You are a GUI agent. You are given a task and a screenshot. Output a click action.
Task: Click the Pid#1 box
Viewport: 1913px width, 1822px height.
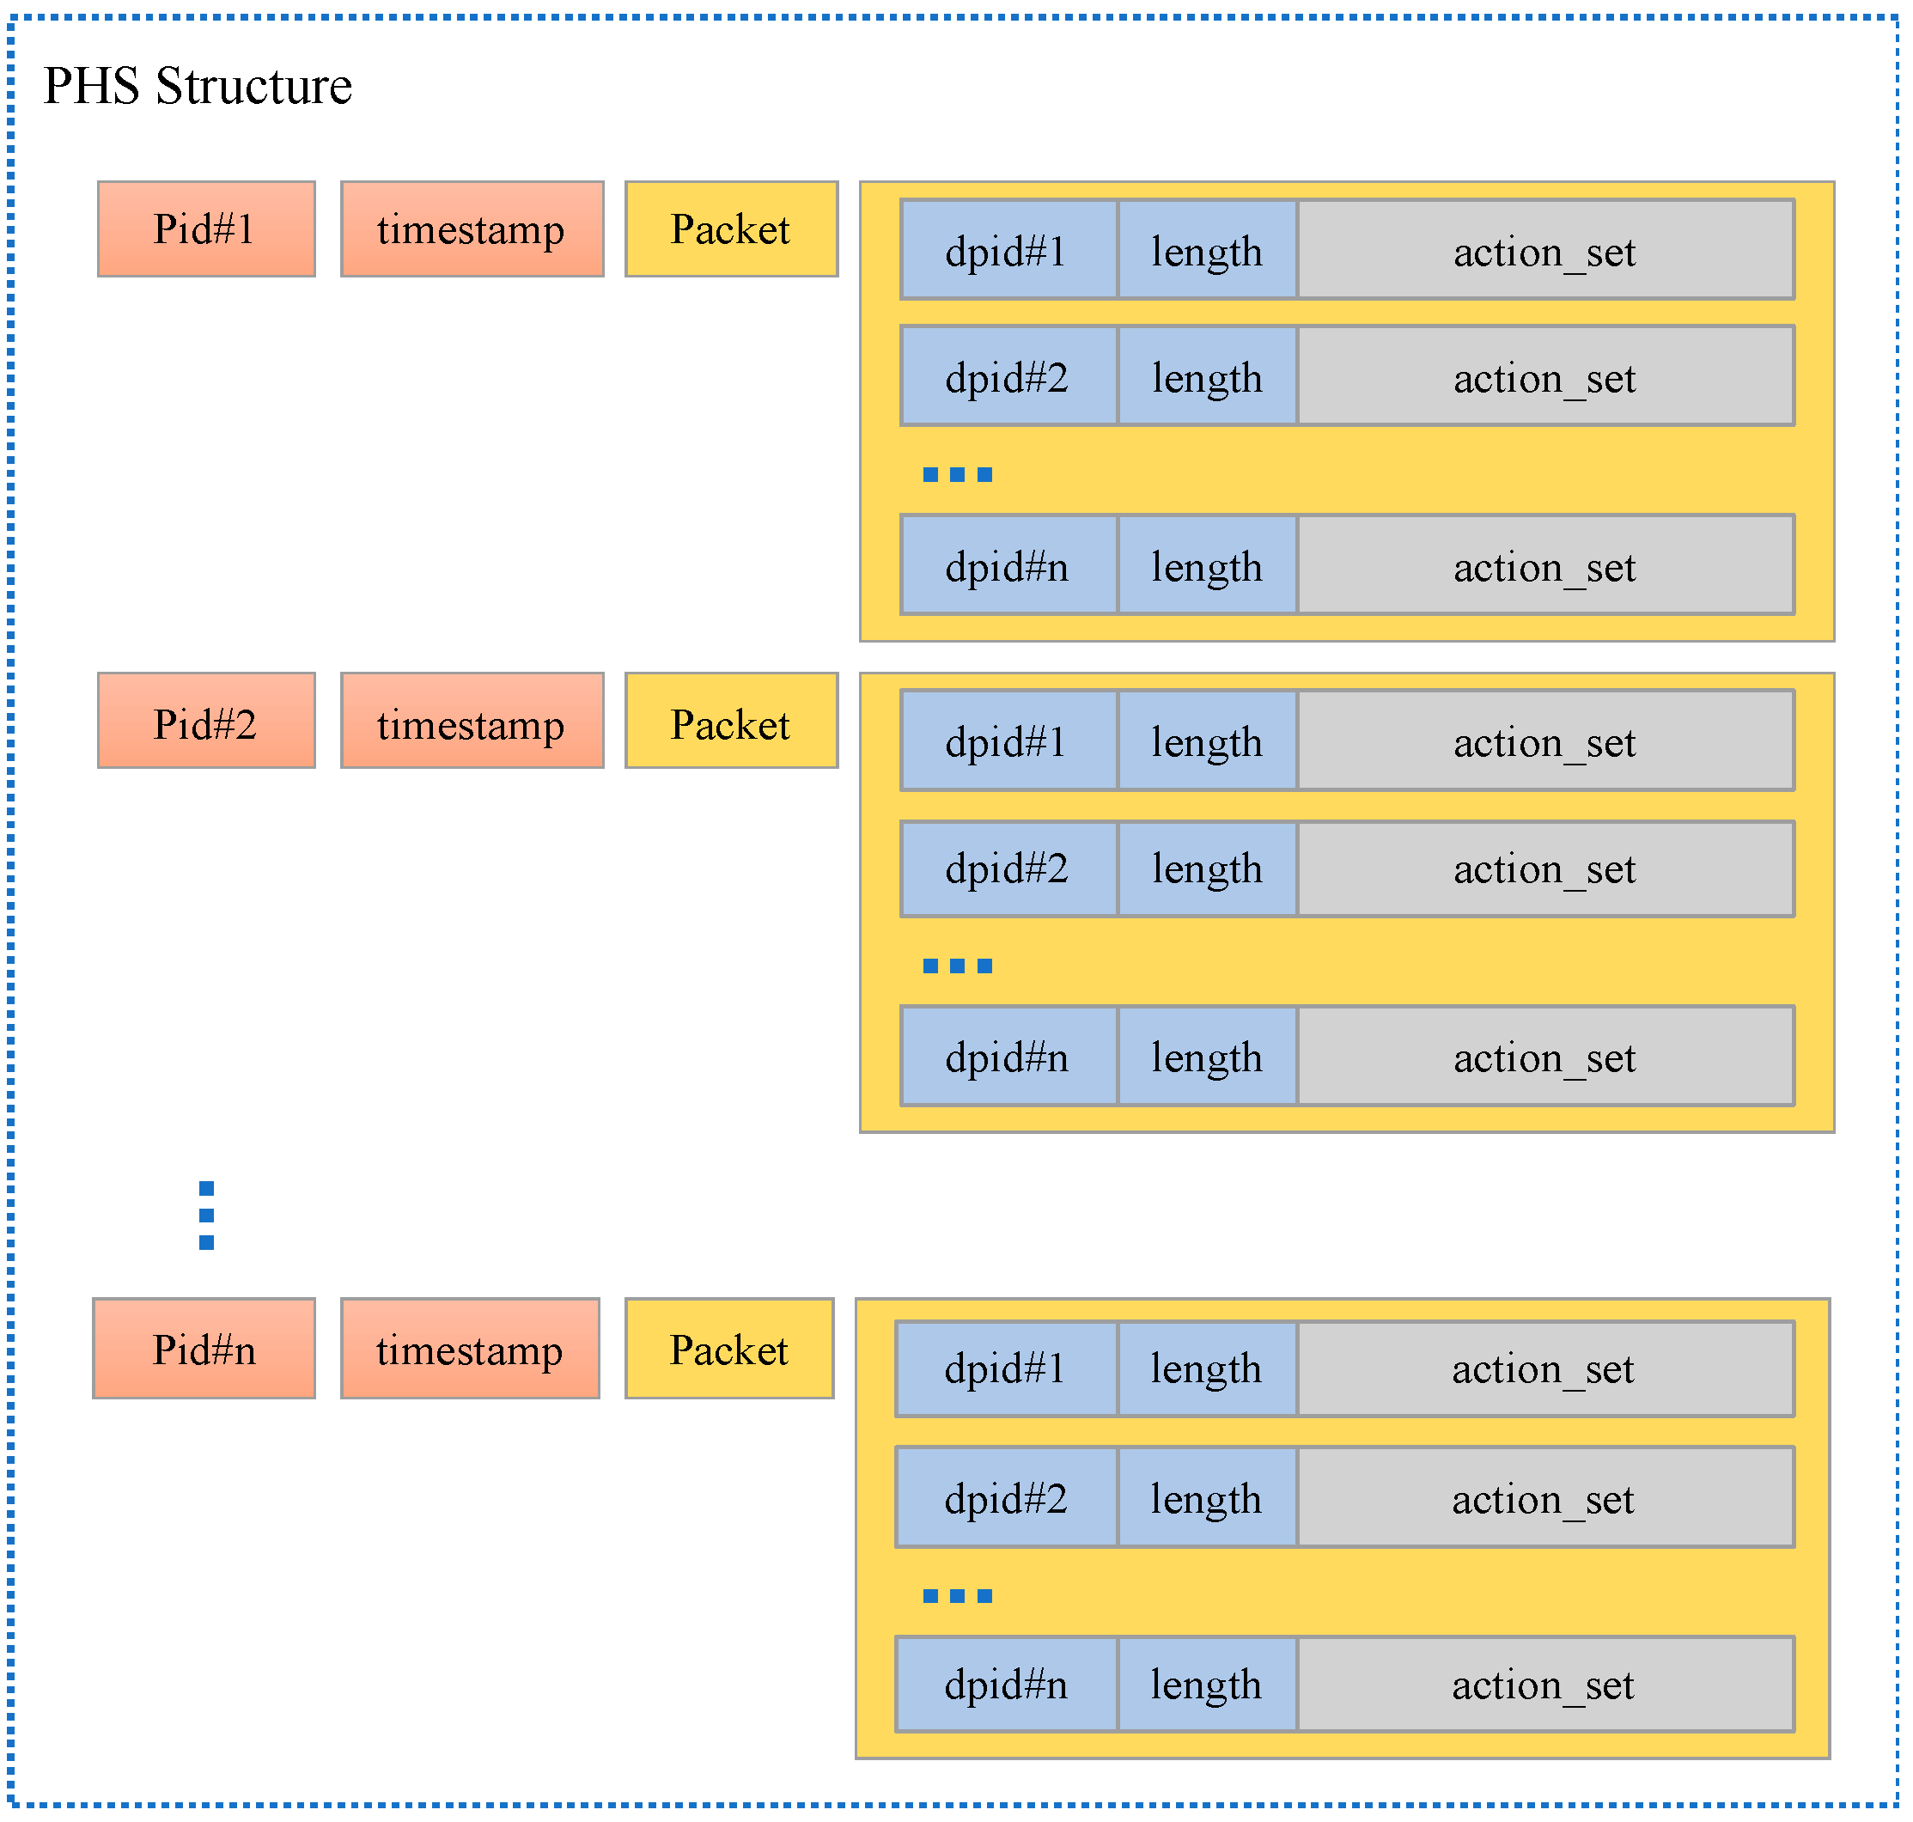(206, 229)
